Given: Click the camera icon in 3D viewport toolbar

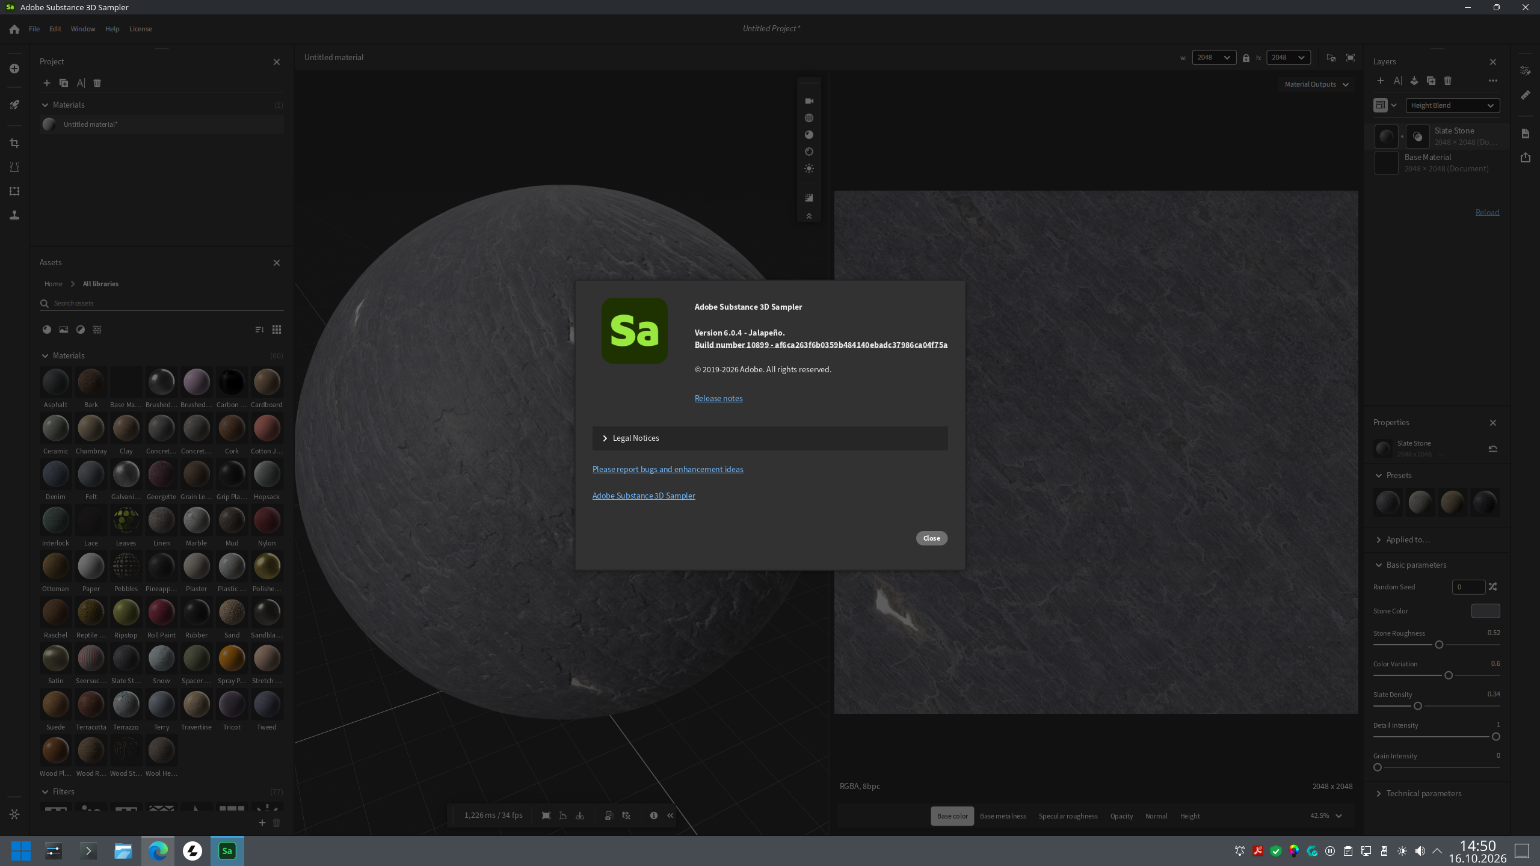Looking at the screenshot, I should (x=809, y=101).
